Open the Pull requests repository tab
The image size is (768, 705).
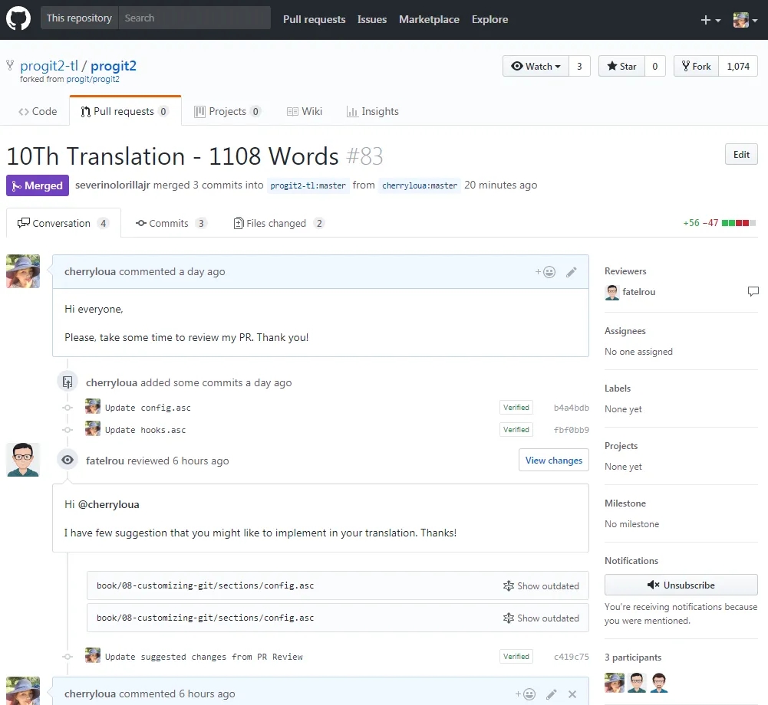coord(125,112)
